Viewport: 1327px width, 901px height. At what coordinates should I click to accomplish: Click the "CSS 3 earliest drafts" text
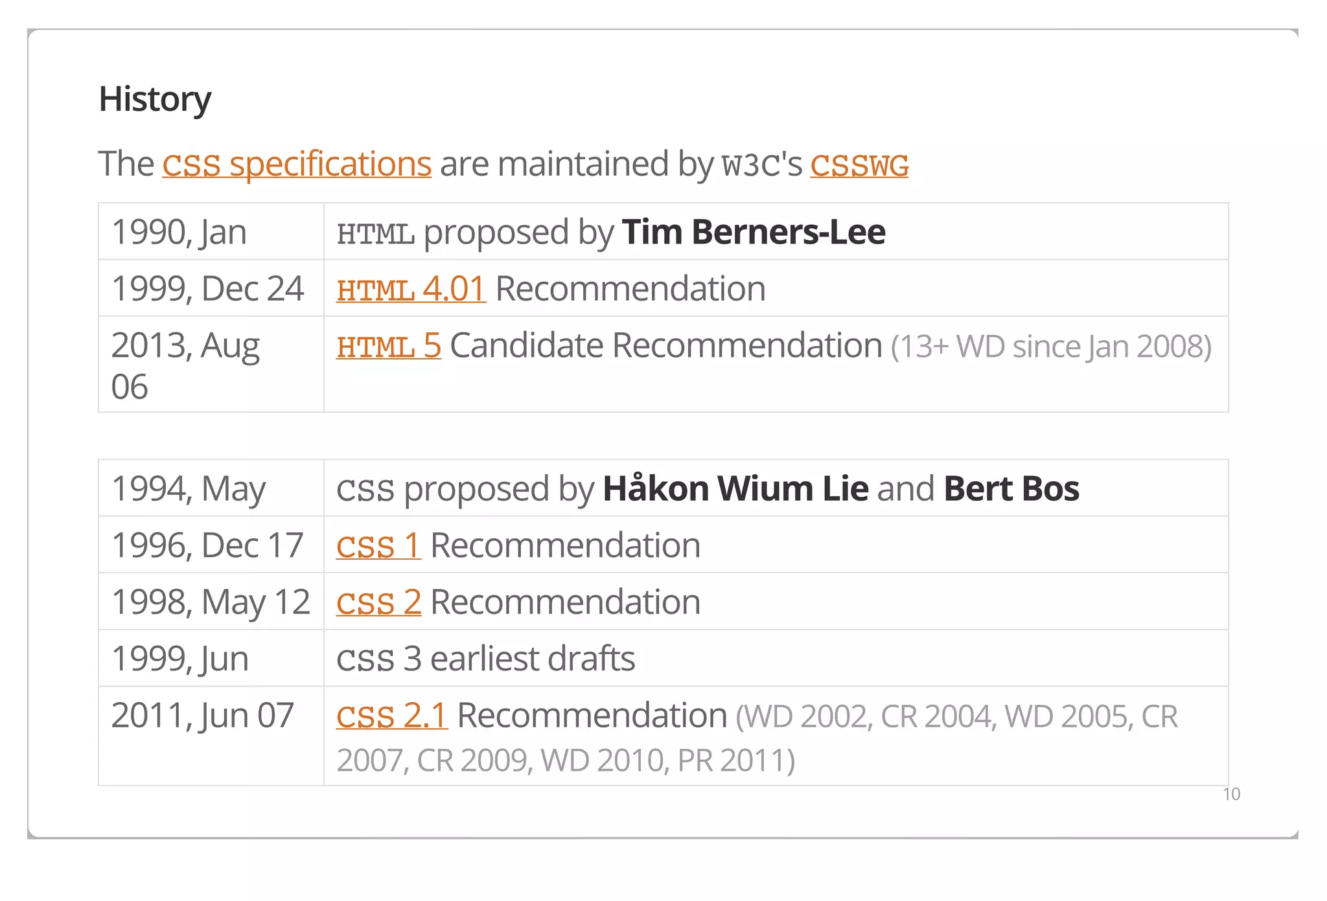click(x=485, y=659)
